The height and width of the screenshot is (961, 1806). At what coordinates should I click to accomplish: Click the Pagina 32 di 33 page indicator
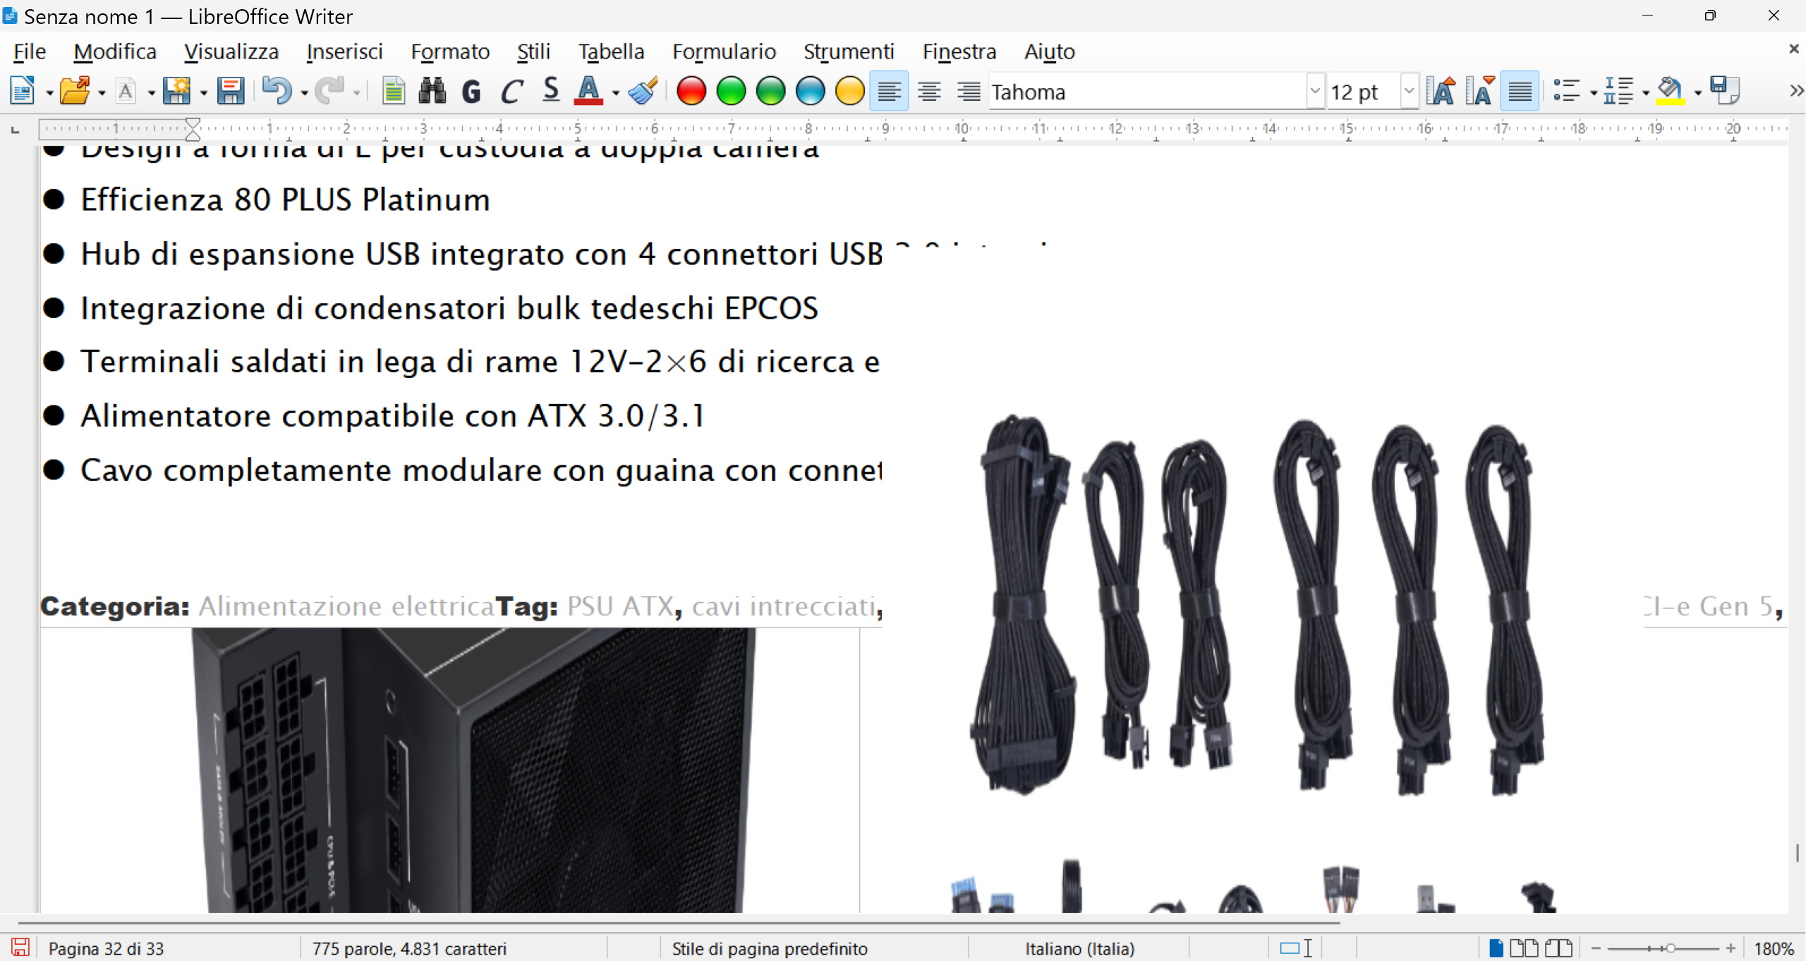(x=106, y=948)
